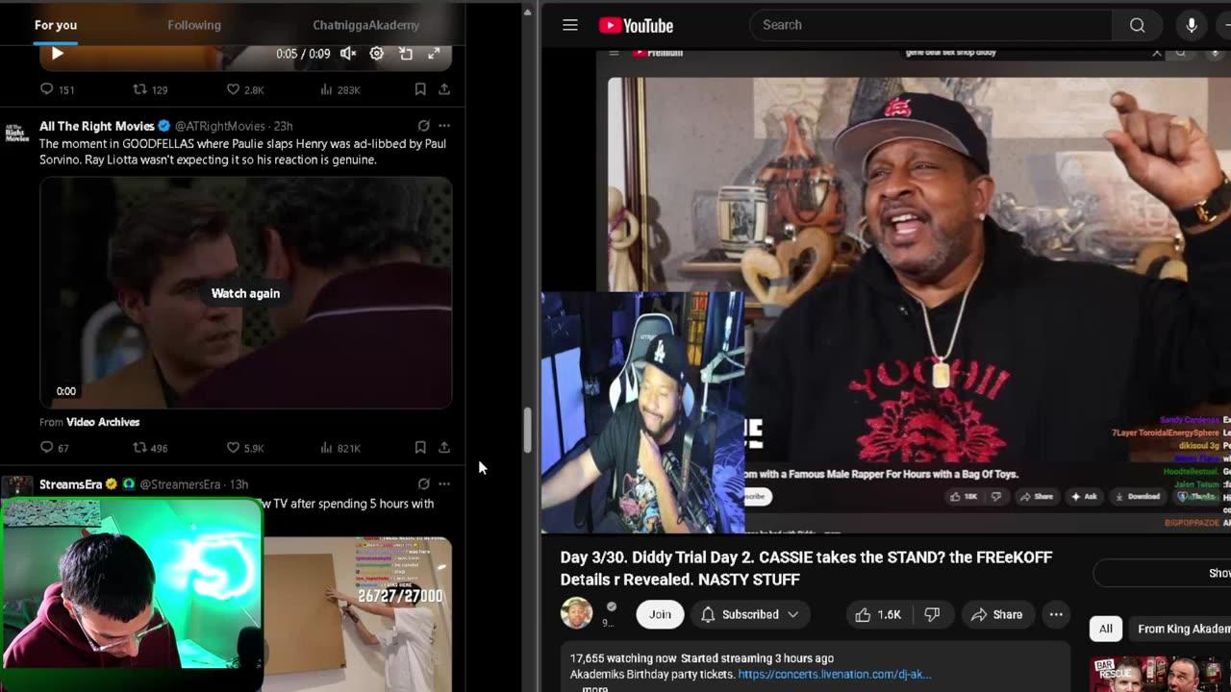
Task: Bookmark the tweet with 283K views
Action: [420, 89]
